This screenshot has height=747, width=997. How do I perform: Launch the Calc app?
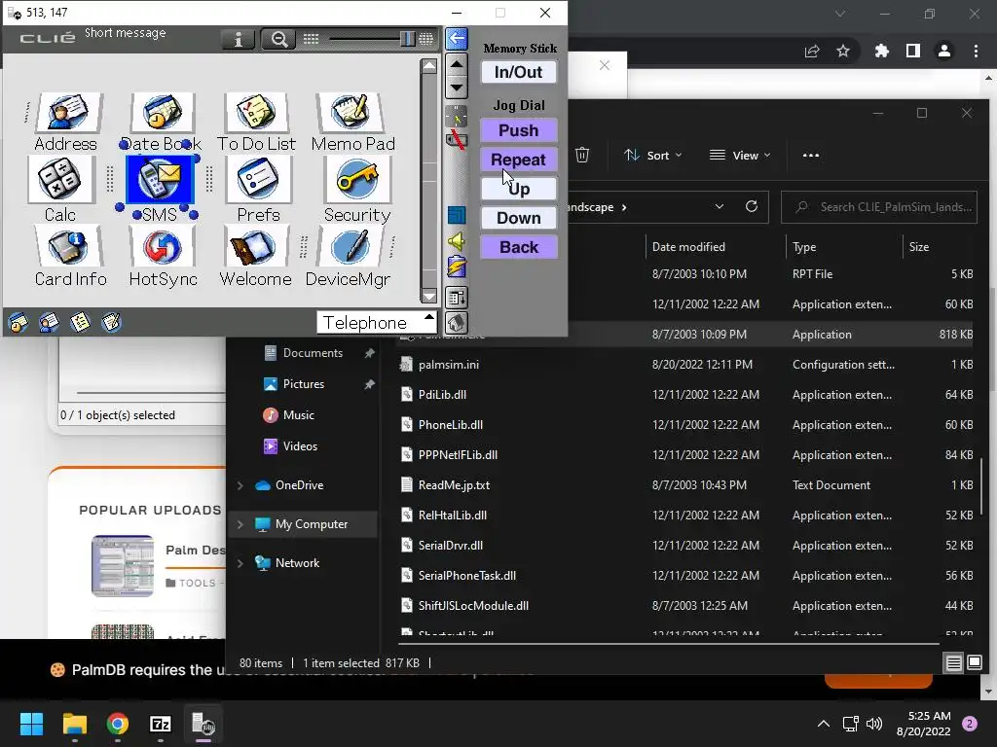pyautogui.click(x=59, y=190)
